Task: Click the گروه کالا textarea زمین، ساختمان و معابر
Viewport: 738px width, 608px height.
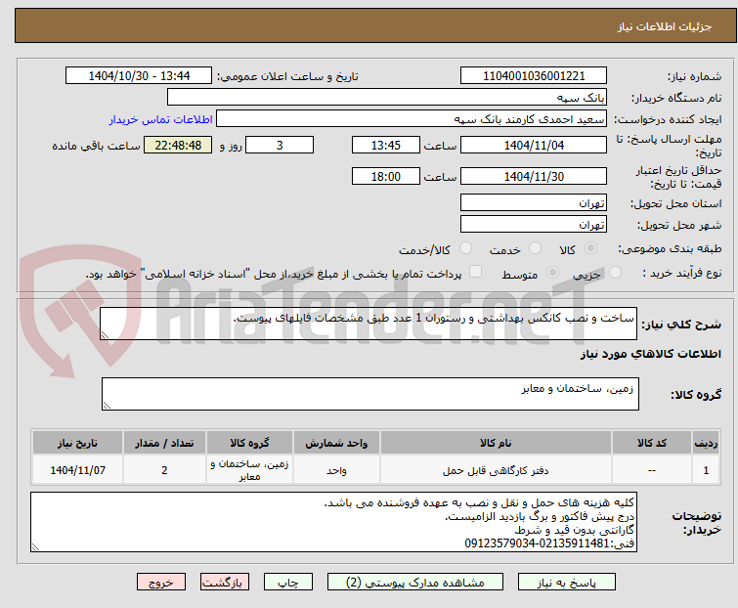Action: (369, 394)
